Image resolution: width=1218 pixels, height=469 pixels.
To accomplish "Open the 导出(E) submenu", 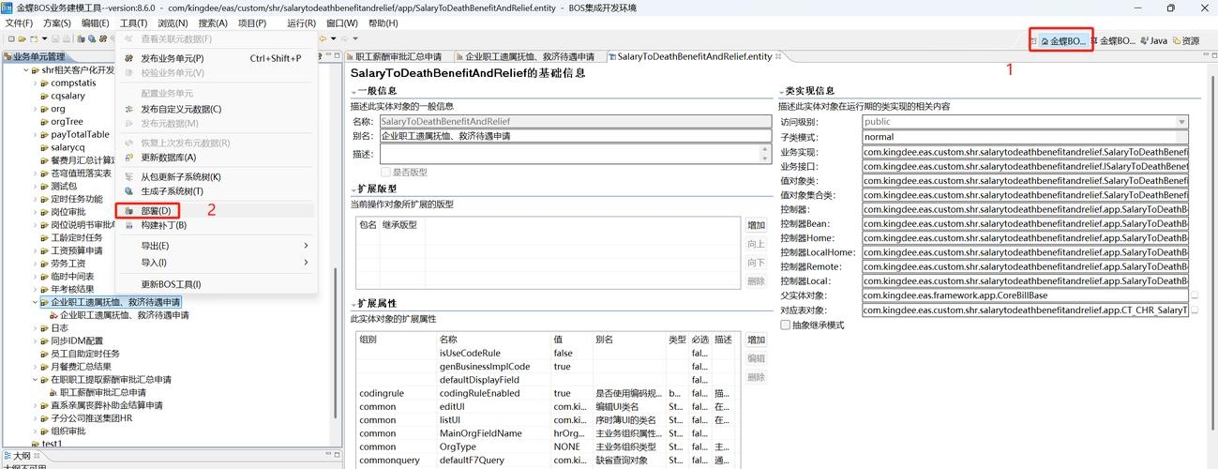I will pos(216,246).
